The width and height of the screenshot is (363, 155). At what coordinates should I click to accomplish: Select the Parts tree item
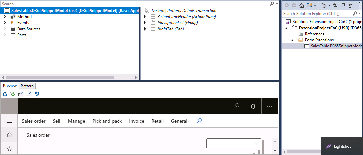pos(22,35)
